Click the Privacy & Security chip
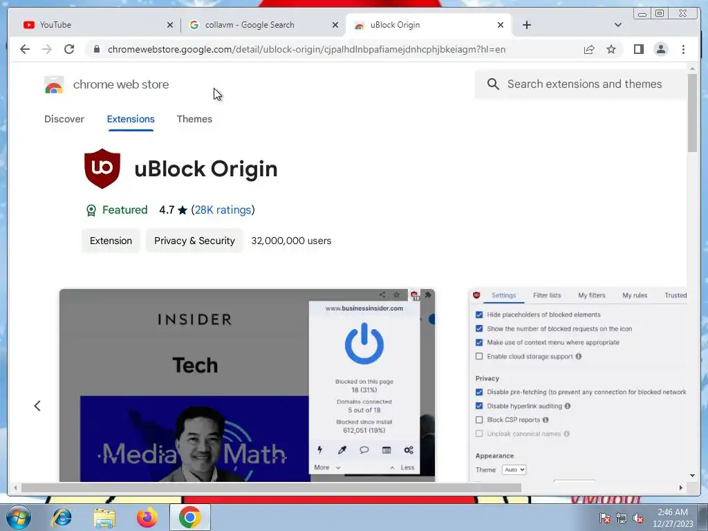This screenshot has width=708, height=531. point(194,241)
